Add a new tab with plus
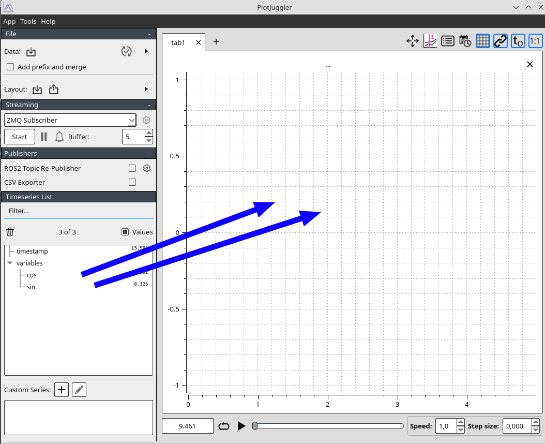The height and width of the screenshot is (444, 545). click(216, 41)
